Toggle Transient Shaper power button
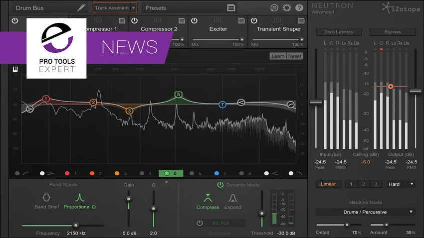Screen dimensions: 424x238 tap(254, 20)
